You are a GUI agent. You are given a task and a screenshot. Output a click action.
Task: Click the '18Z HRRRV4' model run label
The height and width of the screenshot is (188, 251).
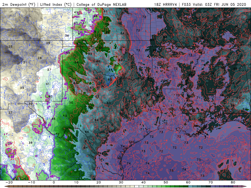(166, 4)
